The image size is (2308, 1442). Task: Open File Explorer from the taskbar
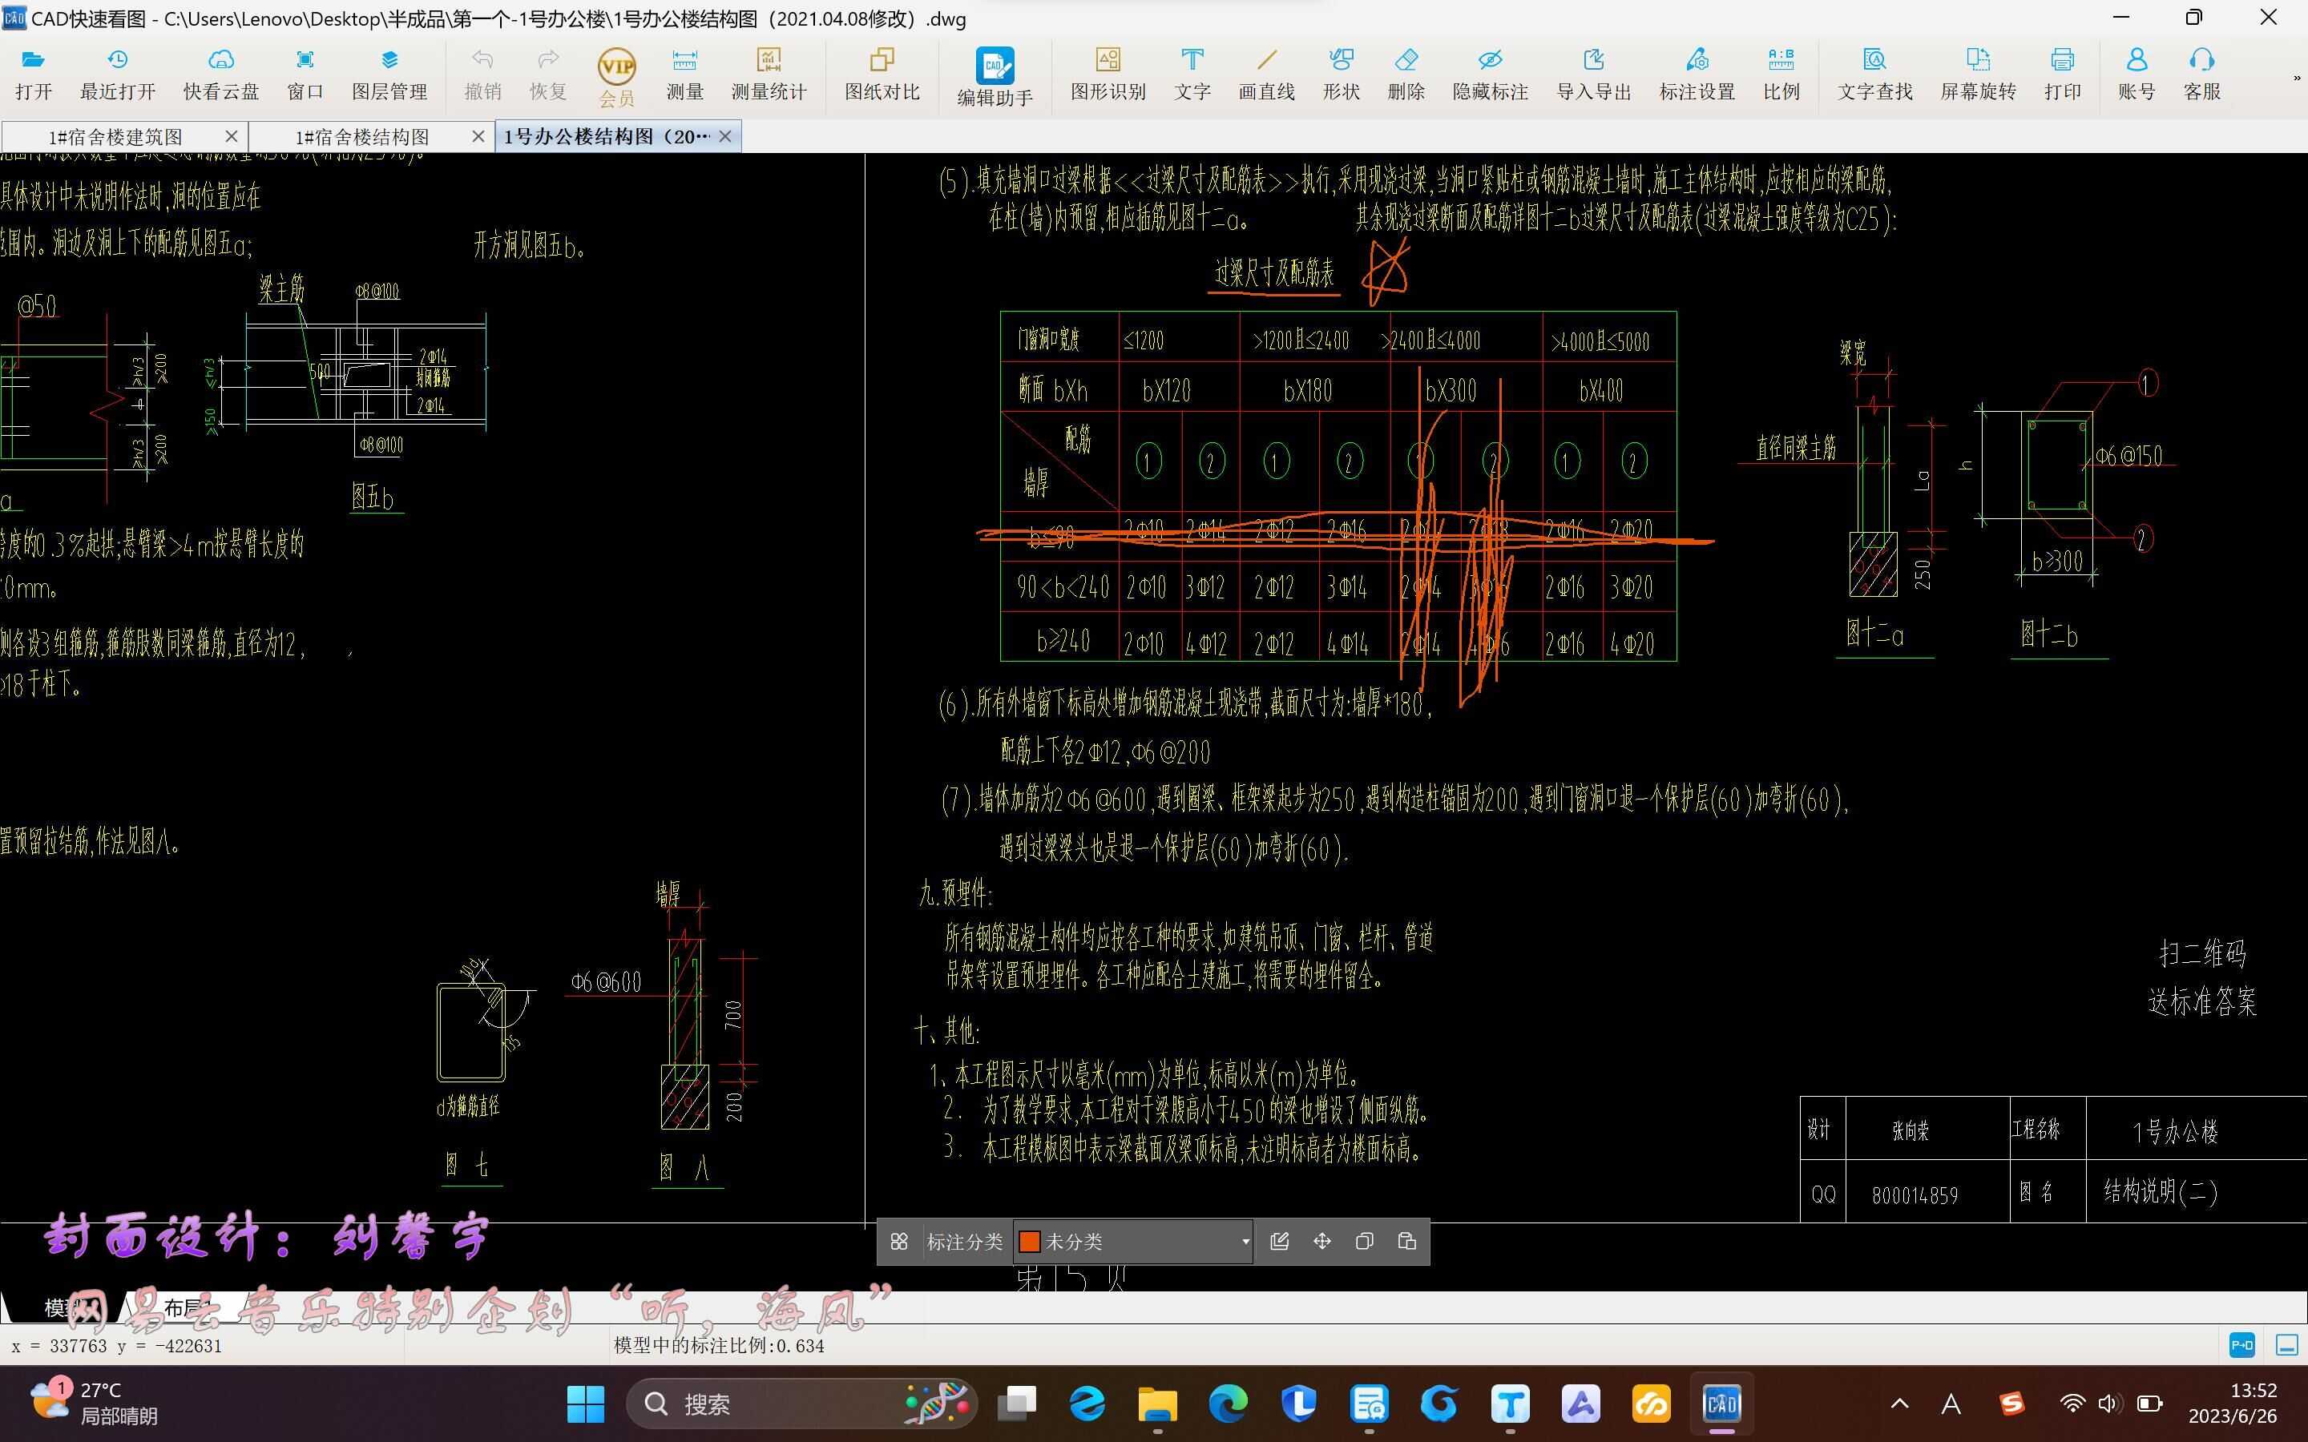1157,1404
